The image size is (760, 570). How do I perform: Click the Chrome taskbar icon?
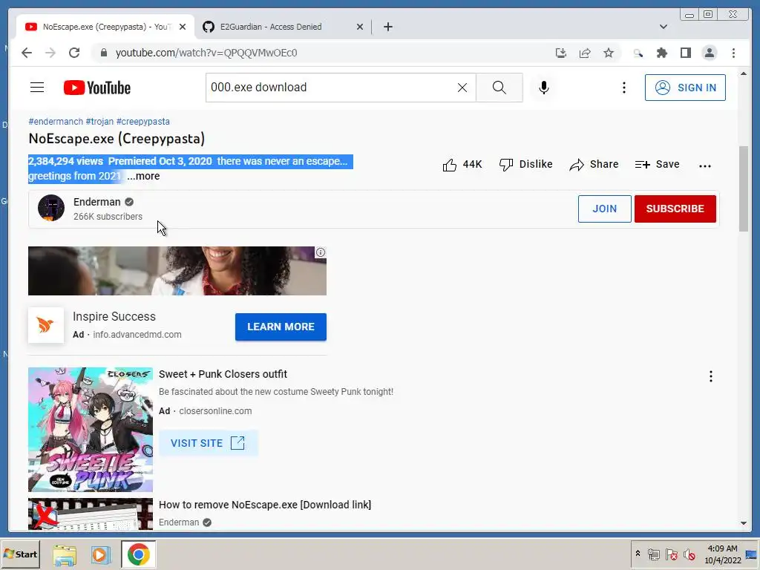[x=139, y=554]
